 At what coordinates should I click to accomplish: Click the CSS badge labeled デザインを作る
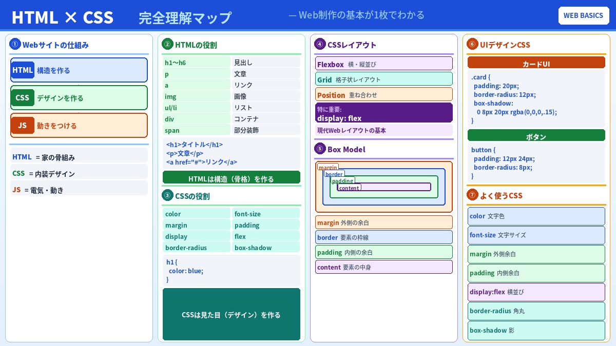[x=79, y=98]
